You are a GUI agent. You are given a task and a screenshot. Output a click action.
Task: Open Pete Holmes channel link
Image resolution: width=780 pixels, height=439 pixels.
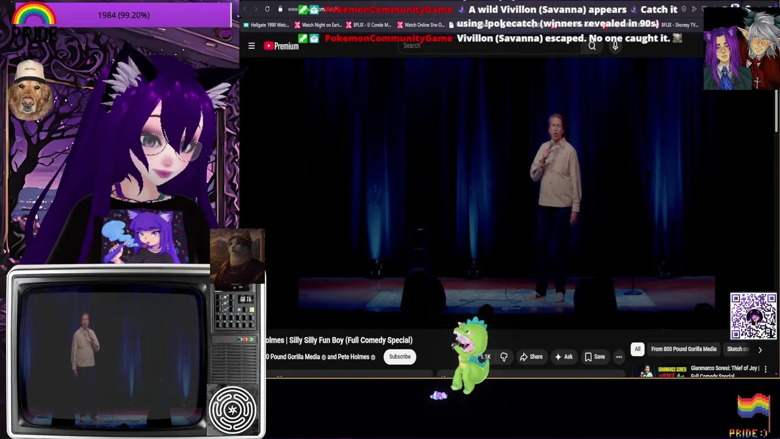tap(348, 357)
